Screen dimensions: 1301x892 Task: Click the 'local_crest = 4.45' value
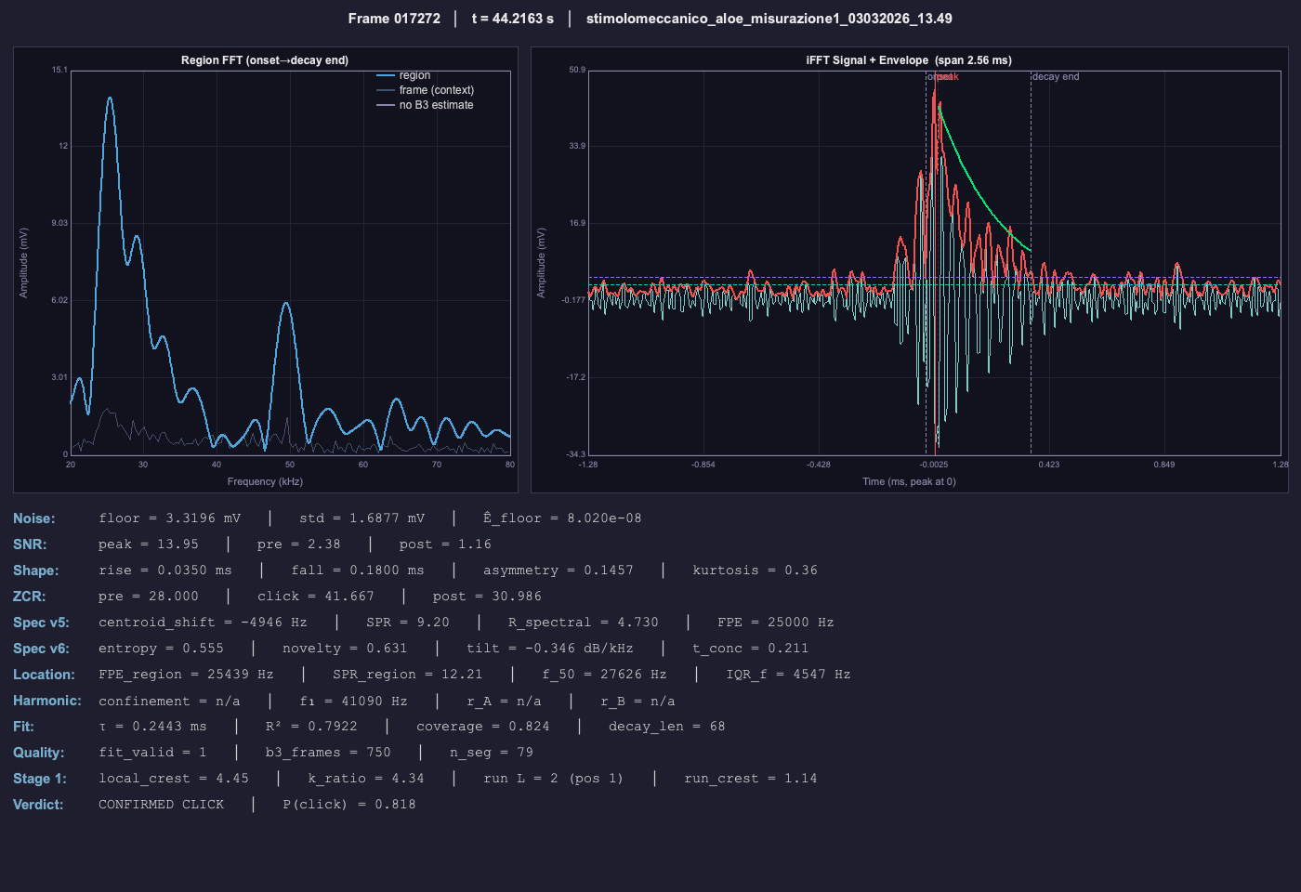point(174,779)
